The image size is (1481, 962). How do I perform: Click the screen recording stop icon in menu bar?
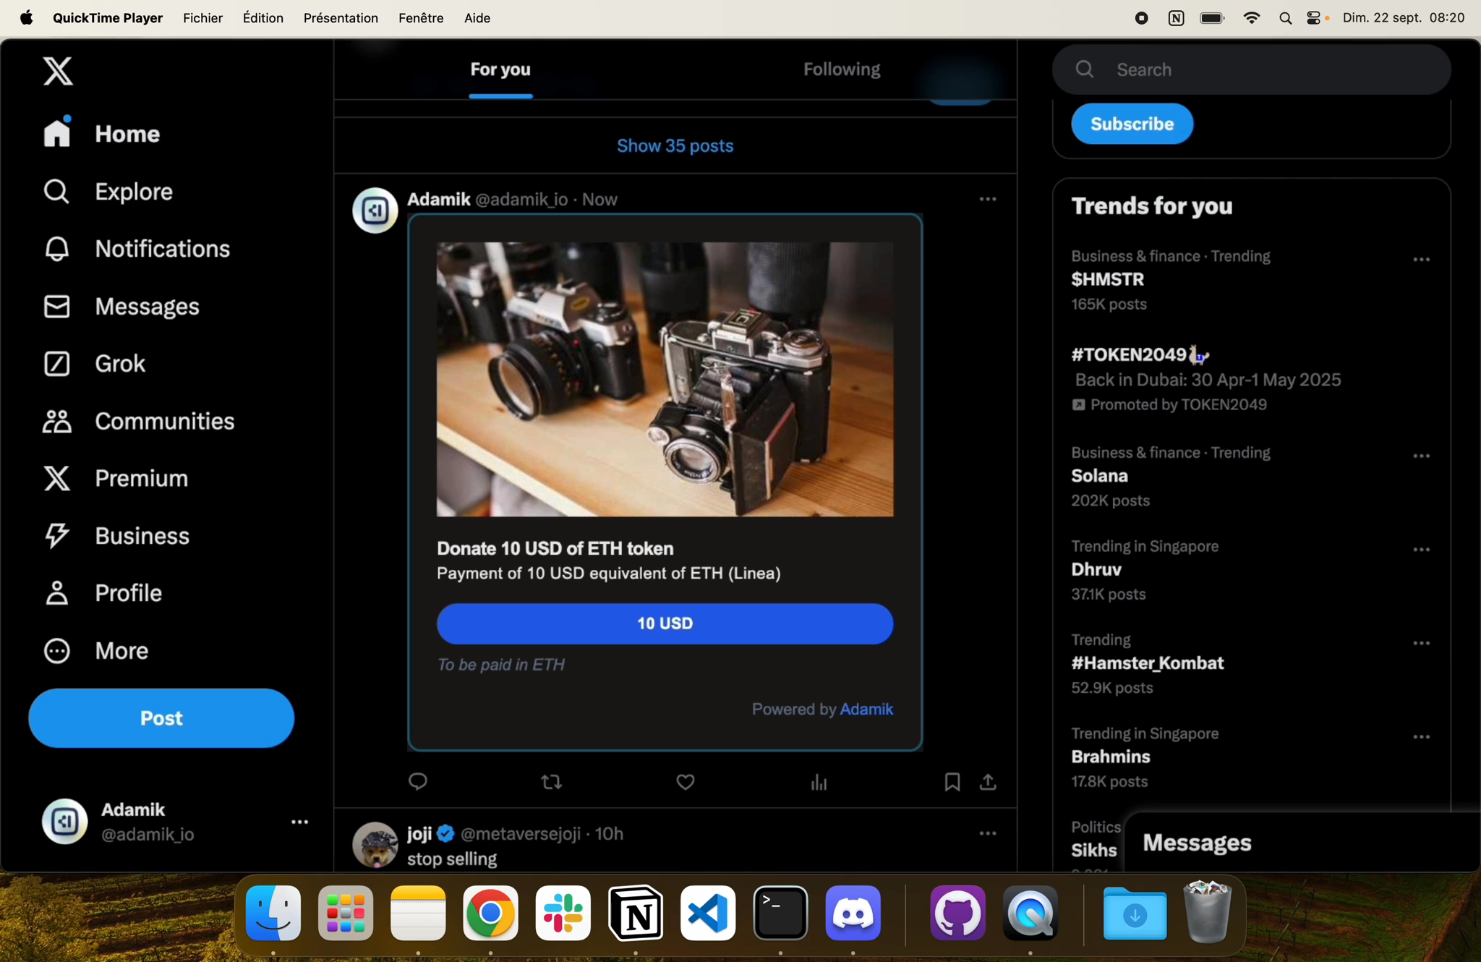tap(1141, 18)
